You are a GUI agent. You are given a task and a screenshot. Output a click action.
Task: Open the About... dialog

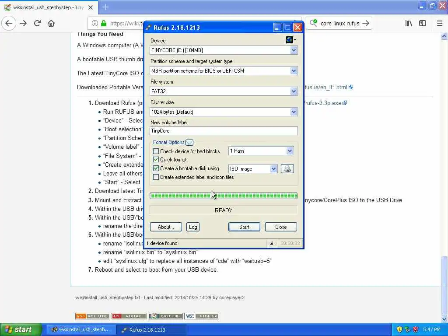pos(166,227)
